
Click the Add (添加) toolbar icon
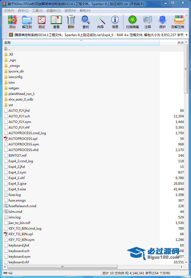(12, 22)
